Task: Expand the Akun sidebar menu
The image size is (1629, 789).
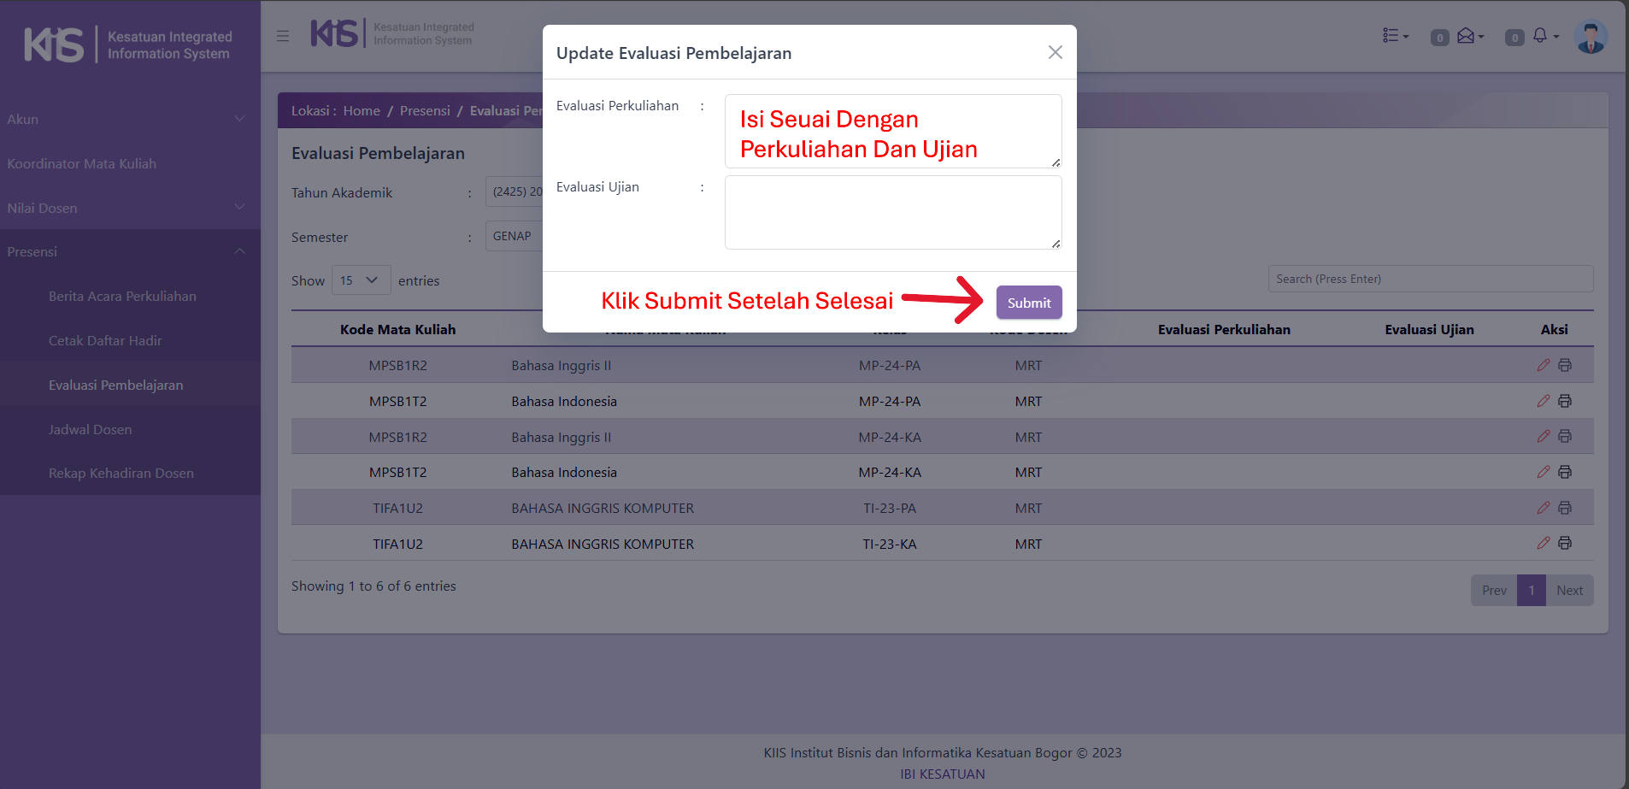Action: [130, 120]
